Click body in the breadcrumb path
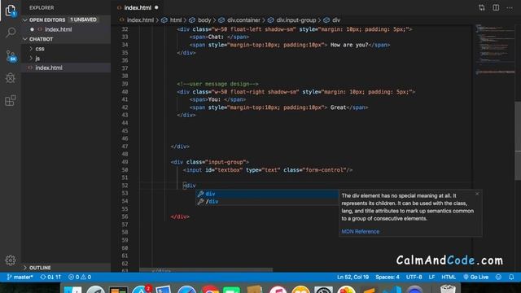The image size is (521, 293). [204, 20]
